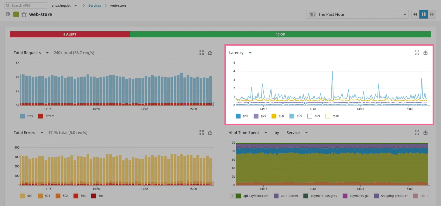Open The Past Hour time range selector
This screenshot has width=441, height=206.
(x=357, y=14)
